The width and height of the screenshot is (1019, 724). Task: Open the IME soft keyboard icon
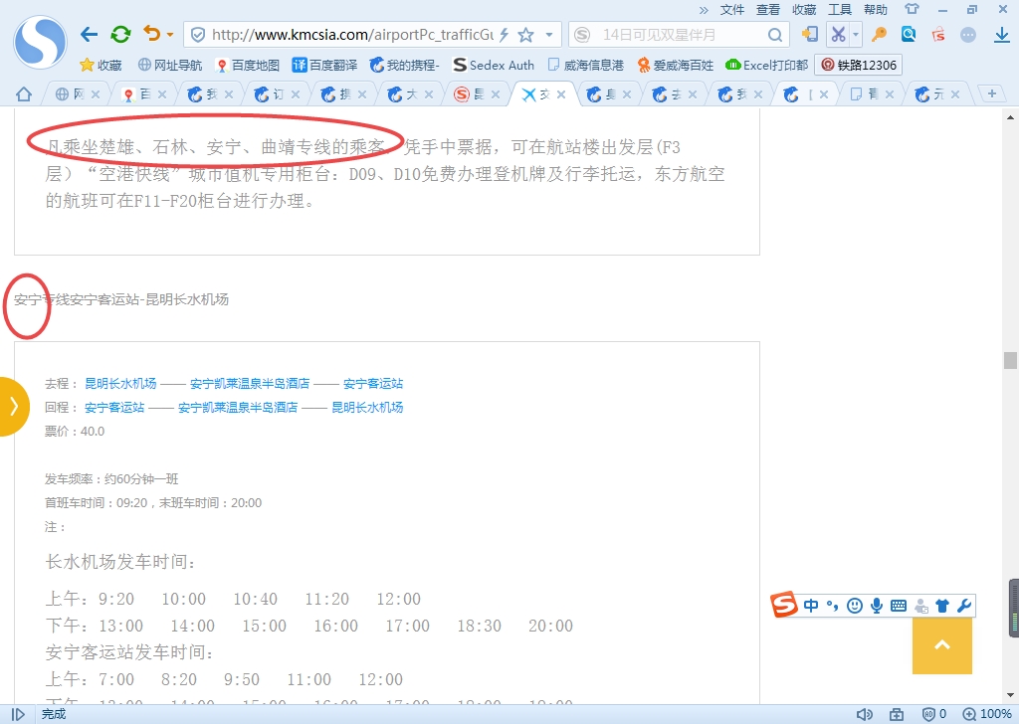[899, 606]
